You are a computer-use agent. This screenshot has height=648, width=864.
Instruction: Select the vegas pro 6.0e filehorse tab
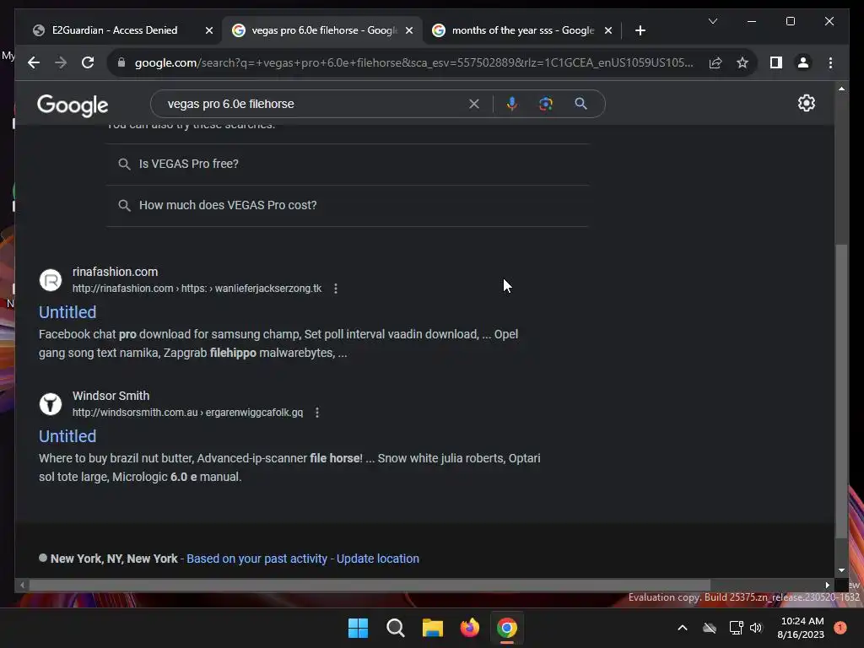click(x=324, y=30)
